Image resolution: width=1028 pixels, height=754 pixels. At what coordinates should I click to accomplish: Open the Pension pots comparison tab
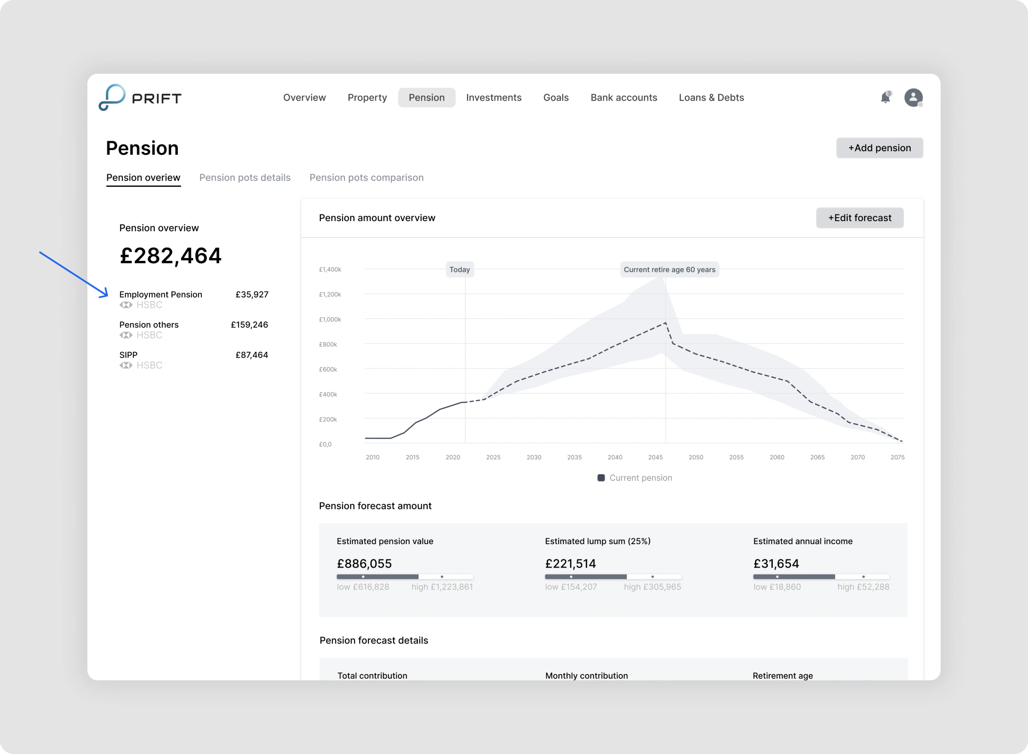click(x=366, y=177)
